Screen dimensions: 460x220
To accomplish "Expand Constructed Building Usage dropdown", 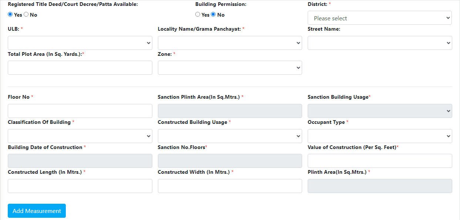I will 230,136.
